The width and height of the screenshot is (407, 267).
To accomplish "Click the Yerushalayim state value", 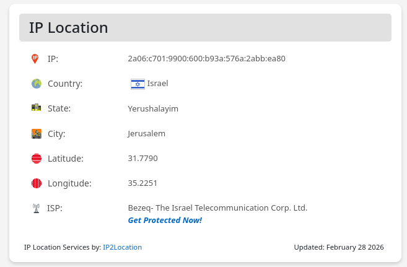I will (153, 108).
